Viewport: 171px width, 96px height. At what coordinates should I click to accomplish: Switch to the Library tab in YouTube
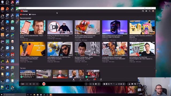[x=101, y=80]
